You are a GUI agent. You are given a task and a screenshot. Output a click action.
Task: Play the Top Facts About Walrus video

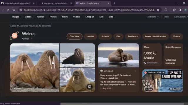[162, 81]
